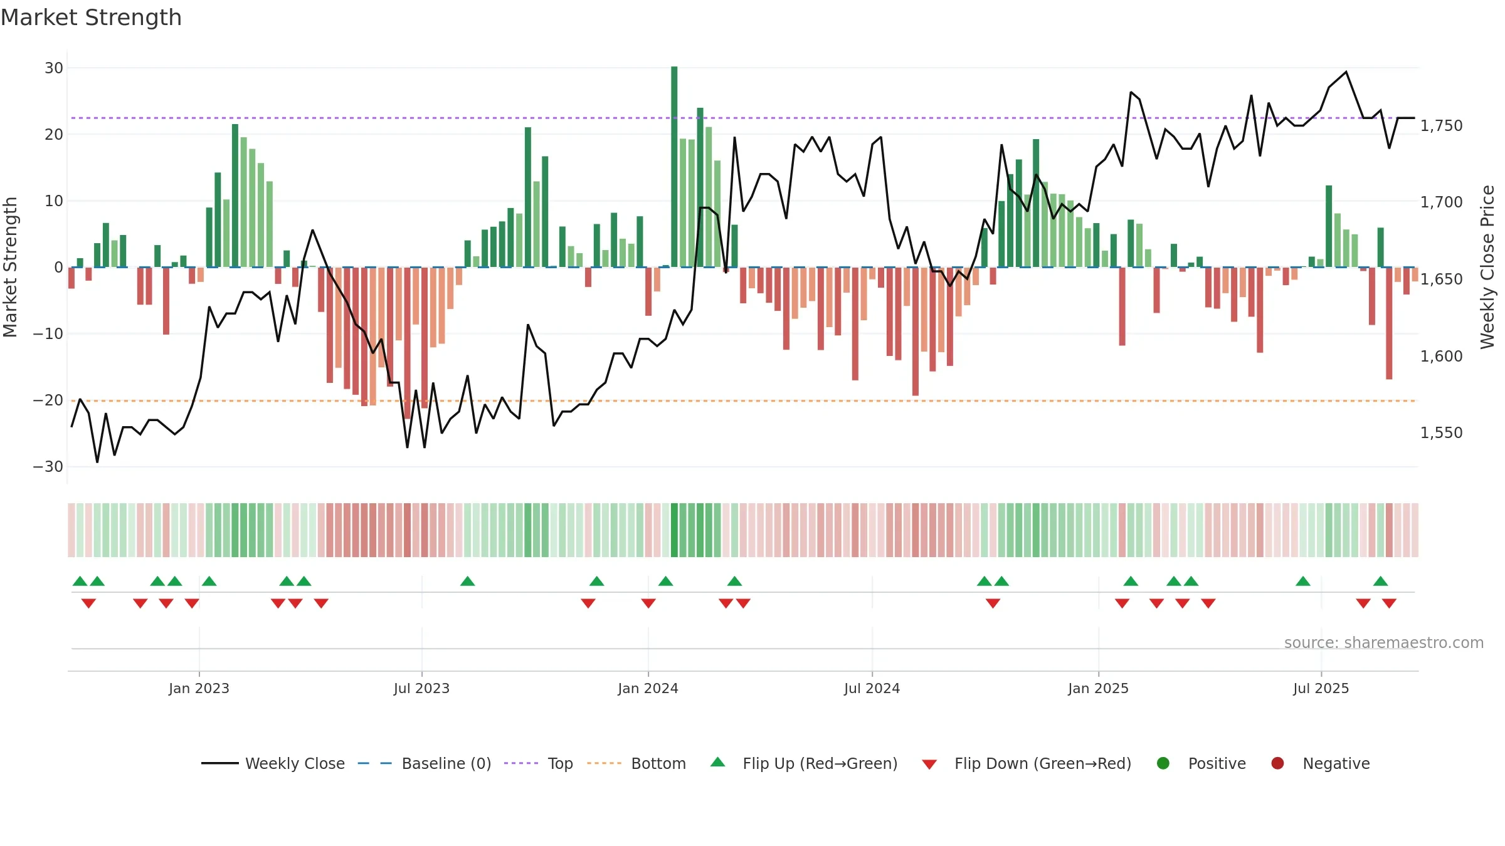Click the −20 strength axis value
This screenshot has width=1505, height=846.
[48, 400]
